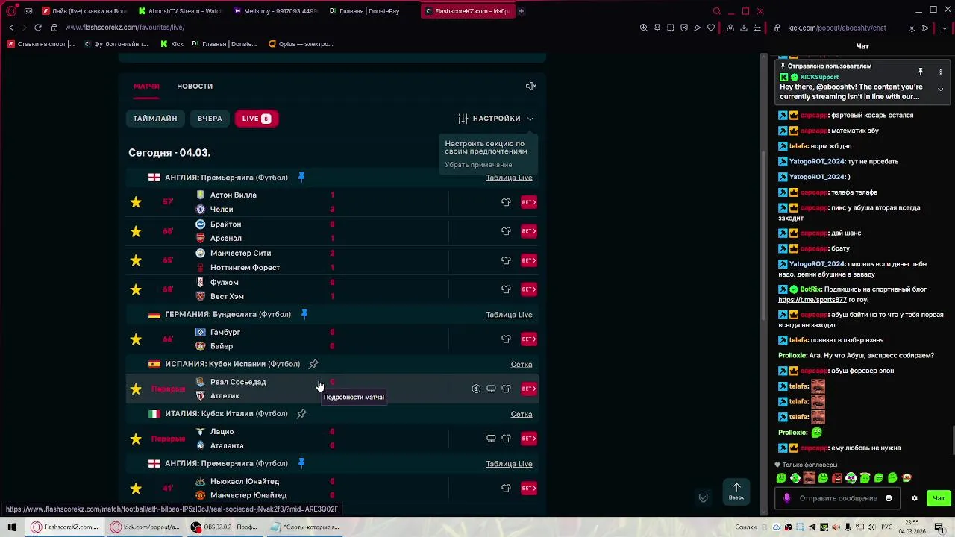The height and width of the screenshot is (537, 955).
Task: Open the three-dot menu on pinned chat message
Action: pyautogui.click(x=940, y=72)
